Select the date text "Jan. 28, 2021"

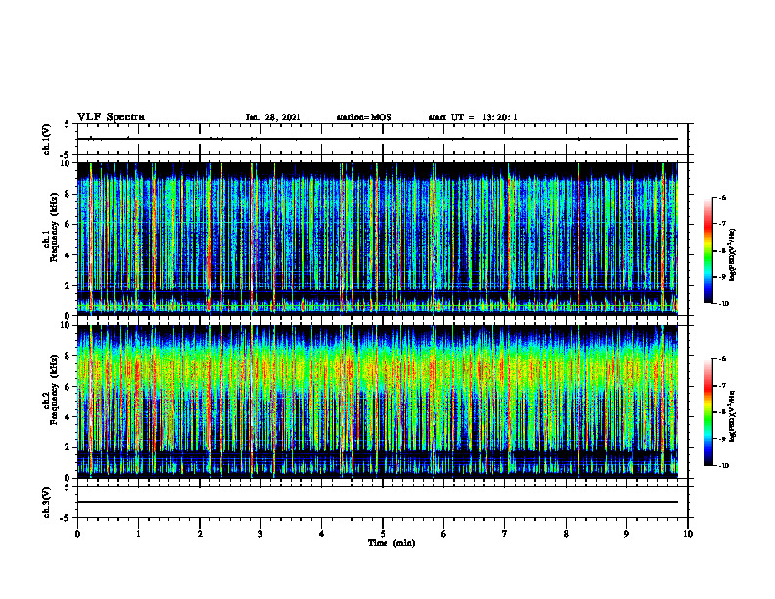pyautogui.click(x=273, y=117)
